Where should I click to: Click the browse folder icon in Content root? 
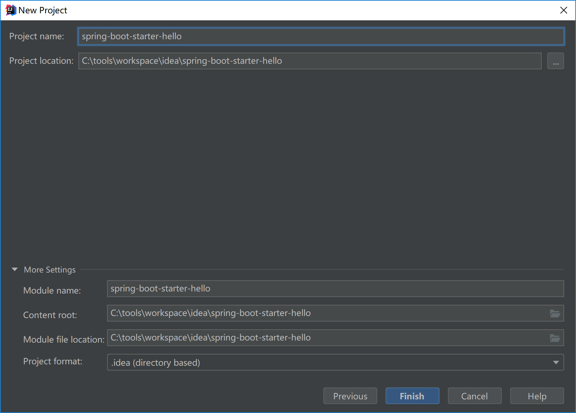[555, 314]
